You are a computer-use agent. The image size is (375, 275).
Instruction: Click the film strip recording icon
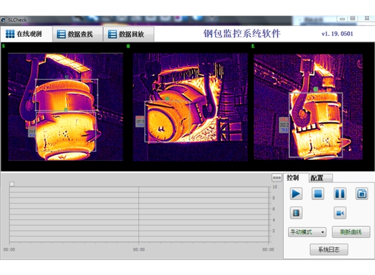[296, 212]
